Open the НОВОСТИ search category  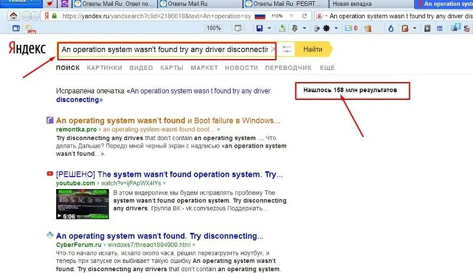point(241,68)
